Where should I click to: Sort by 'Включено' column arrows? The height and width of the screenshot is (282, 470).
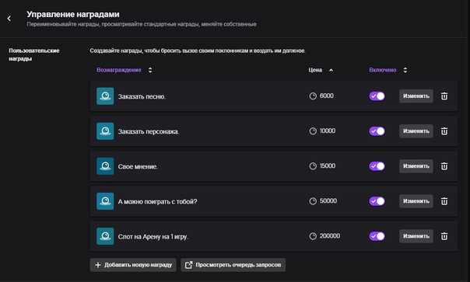(405, 70)
